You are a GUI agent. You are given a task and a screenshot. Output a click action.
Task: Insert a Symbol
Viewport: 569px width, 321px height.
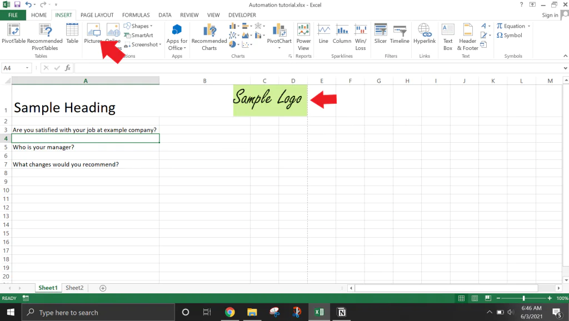click(510, 35)
